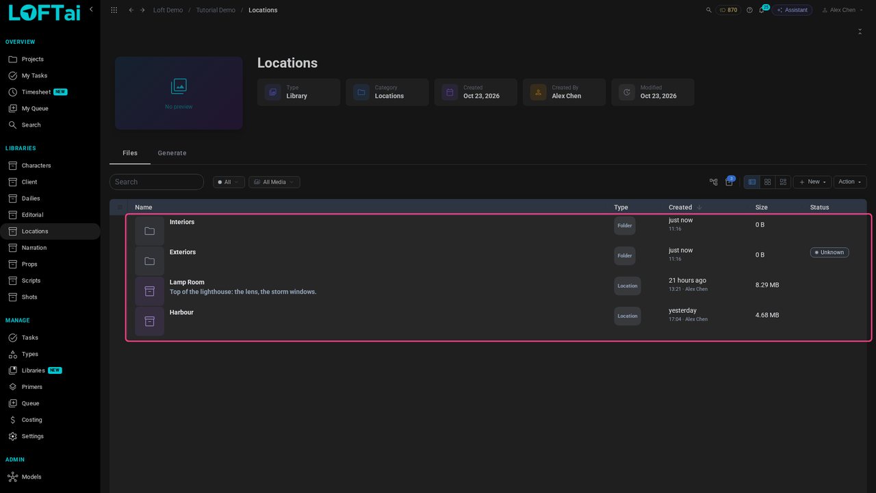Open Primers under Manage
Viewport: 876px width, 493px height.
(50, 387)
